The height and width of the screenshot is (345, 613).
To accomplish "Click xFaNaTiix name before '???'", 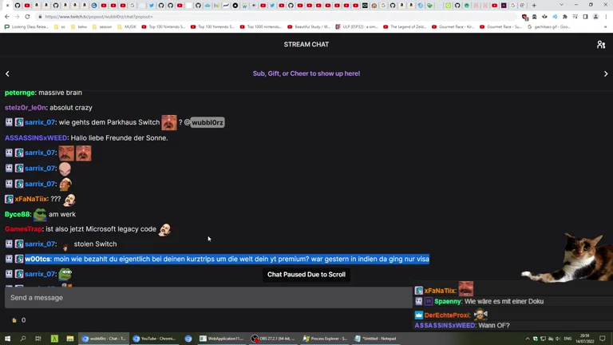I will 31,199.
